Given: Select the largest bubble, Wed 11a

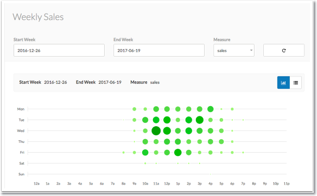Looking at the screenshot, I should (156, 130).
